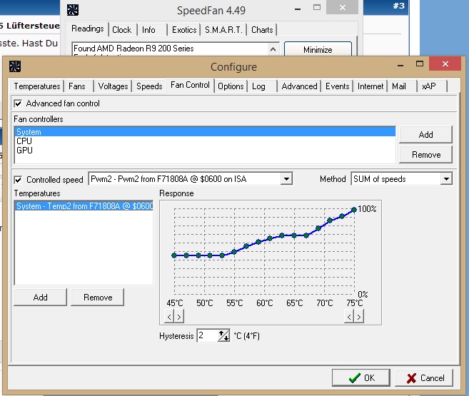Viewport: 469px width, 396px height.
Task: Open S.M.A.R.T. tab in SpeedFan window
Action: tap(223, 30)
